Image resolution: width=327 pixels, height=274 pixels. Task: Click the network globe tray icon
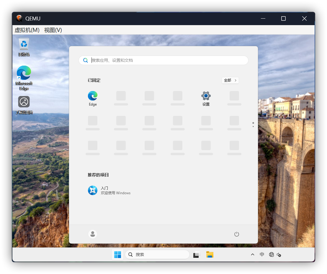pos(272,254)
